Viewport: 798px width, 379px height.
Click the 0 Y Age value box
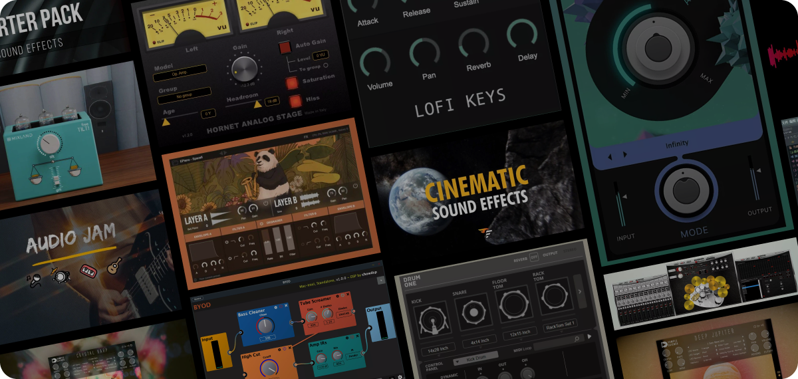[x=208, y=114]
